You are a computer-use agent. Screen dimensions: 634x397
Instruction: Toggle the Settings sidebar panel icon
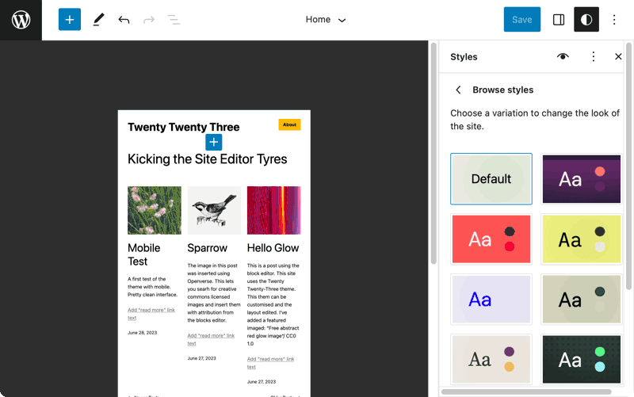click(559, 19)
